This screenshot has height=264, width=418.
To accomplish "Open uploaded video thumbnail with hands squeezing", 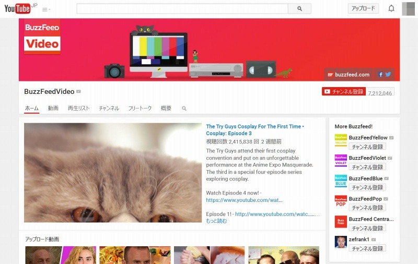I will tap(210, 255).
